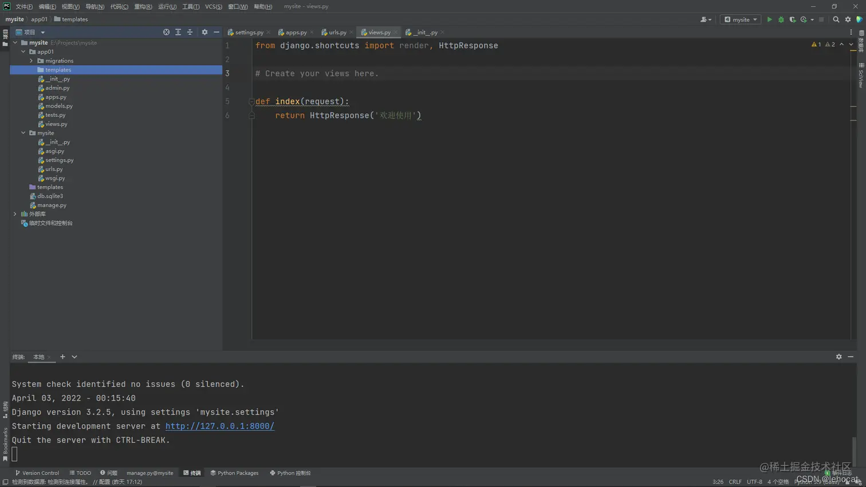
Task: Toggle the Bookmarks side tool window
Action: point(5,444)
